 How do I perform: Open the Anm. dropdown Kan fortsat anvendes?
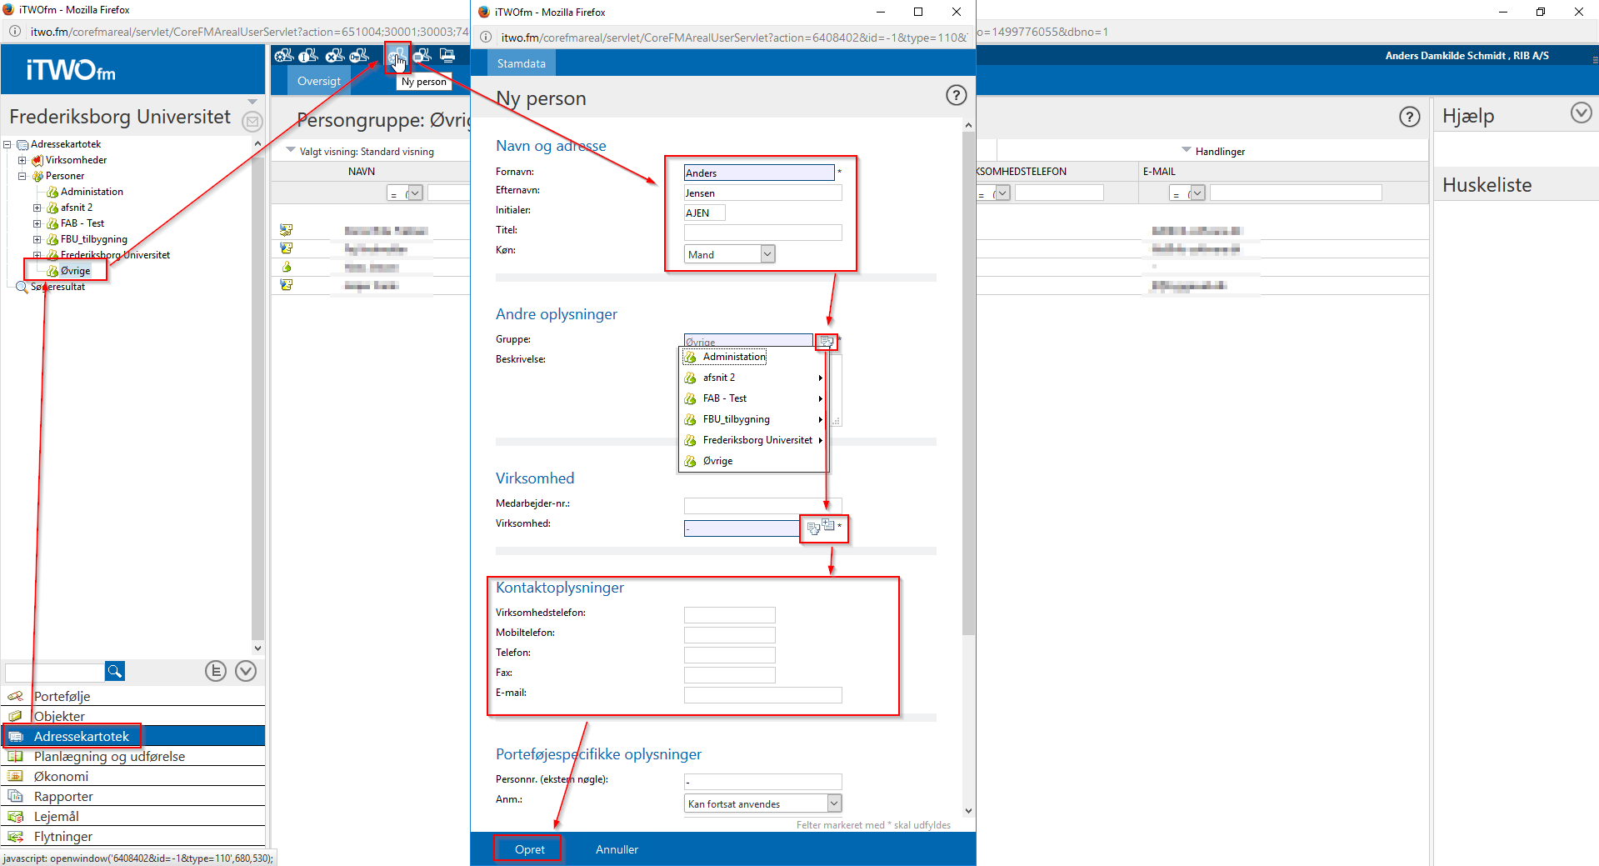pyautogui.click(x=834, y=803)
